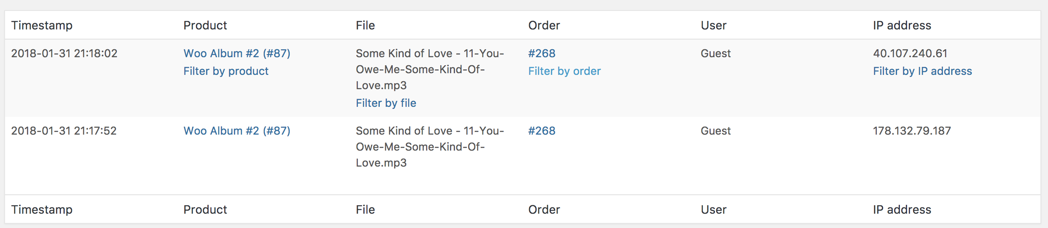1048x228 pixels.
Task: Click the File column header at the top
Action: click(x=365, y=25)
